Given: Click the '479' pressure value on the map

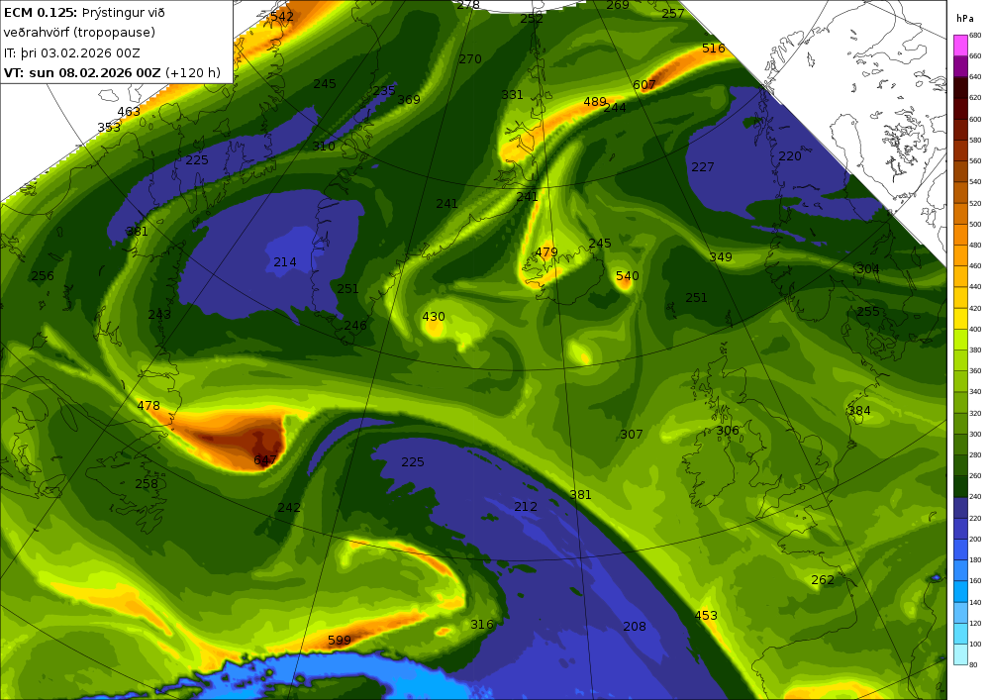Looking at the screenshot, I should click(x=546, y=252).
